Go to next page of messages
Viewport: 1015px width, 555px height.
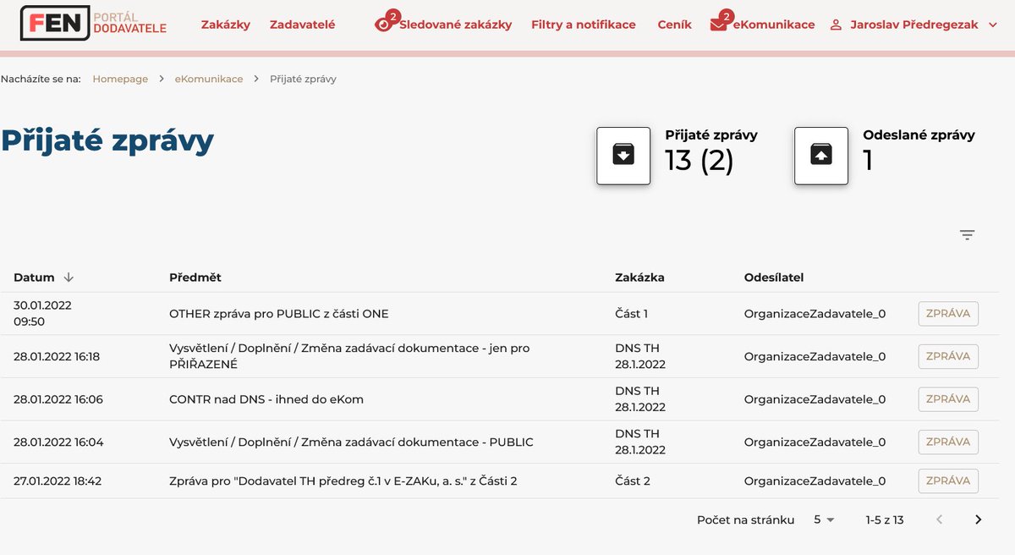979,519
